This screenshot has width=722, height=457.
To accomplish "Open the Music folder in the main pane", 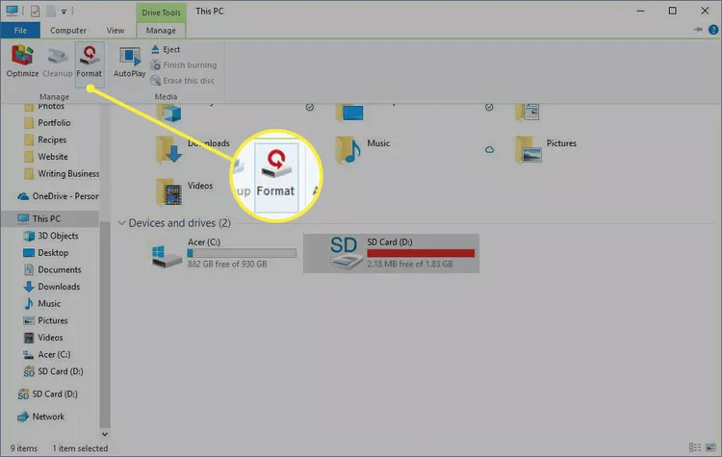I will [349, 147].
